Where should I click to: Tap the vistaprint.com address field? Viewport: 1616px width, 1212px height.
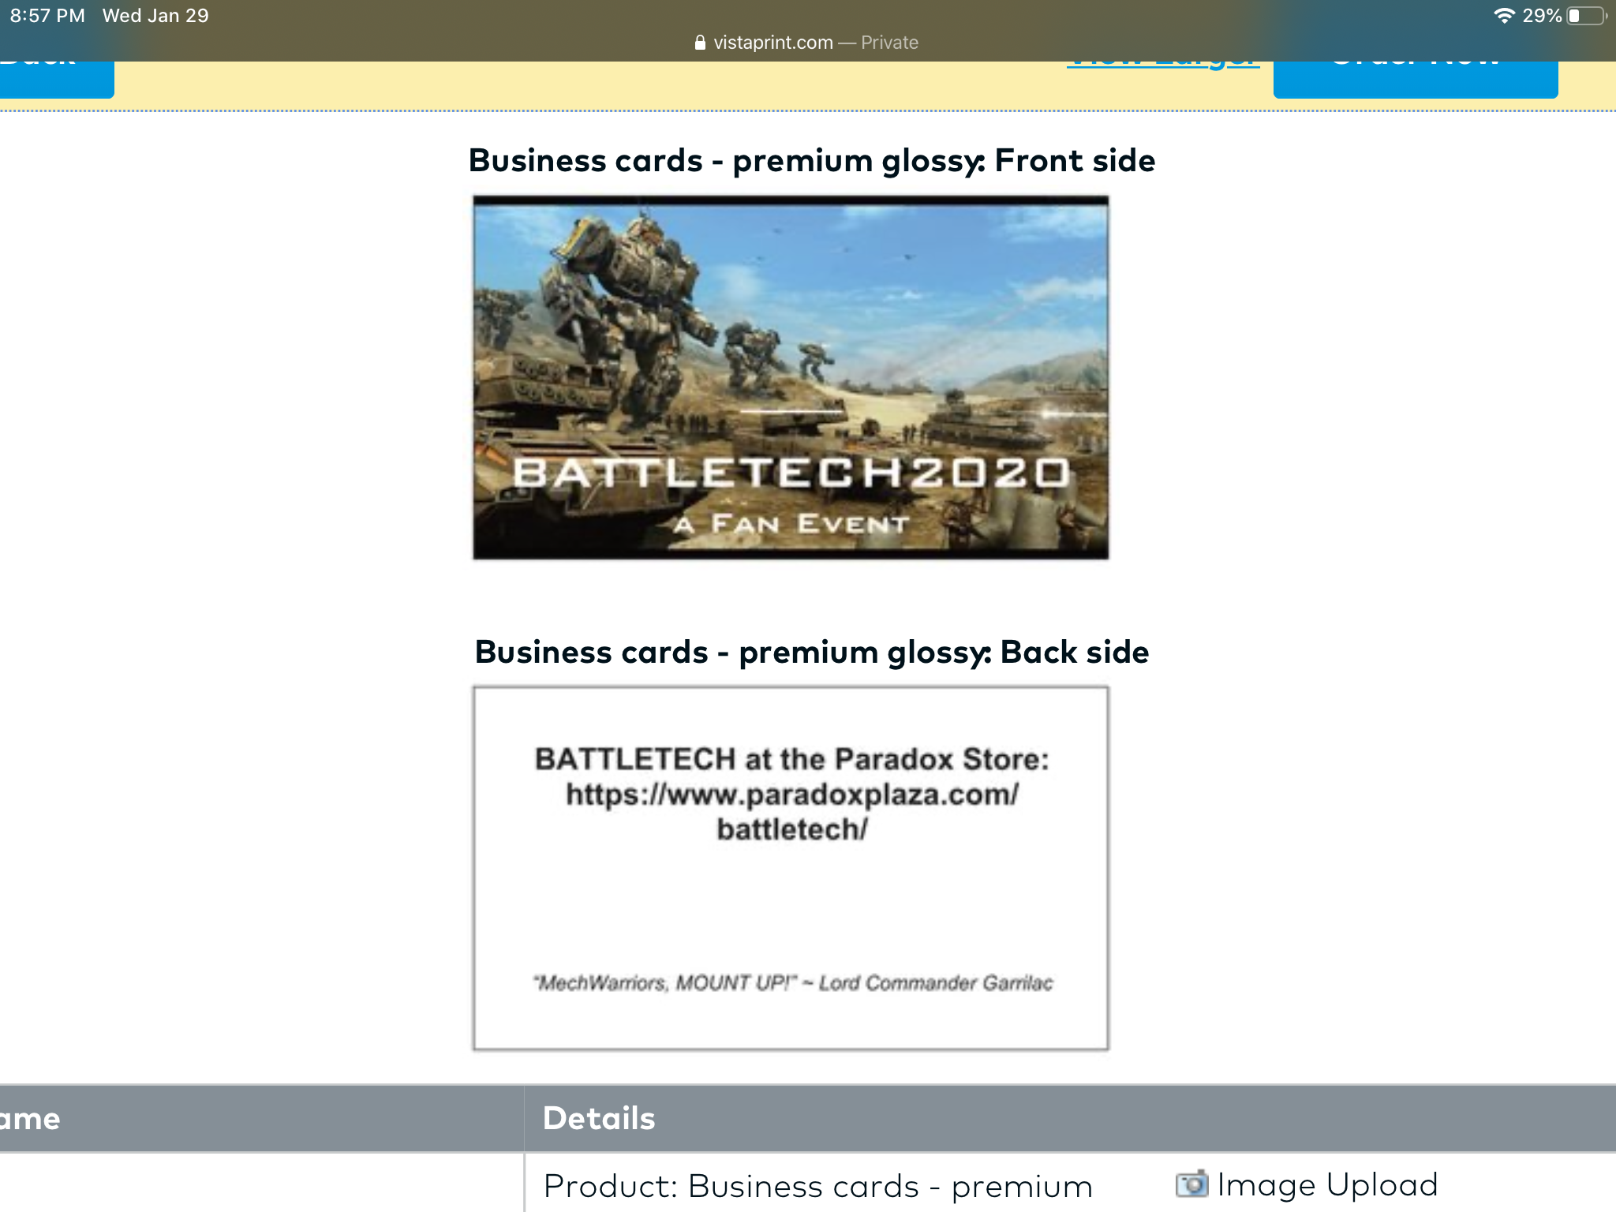tap(773, 43)
